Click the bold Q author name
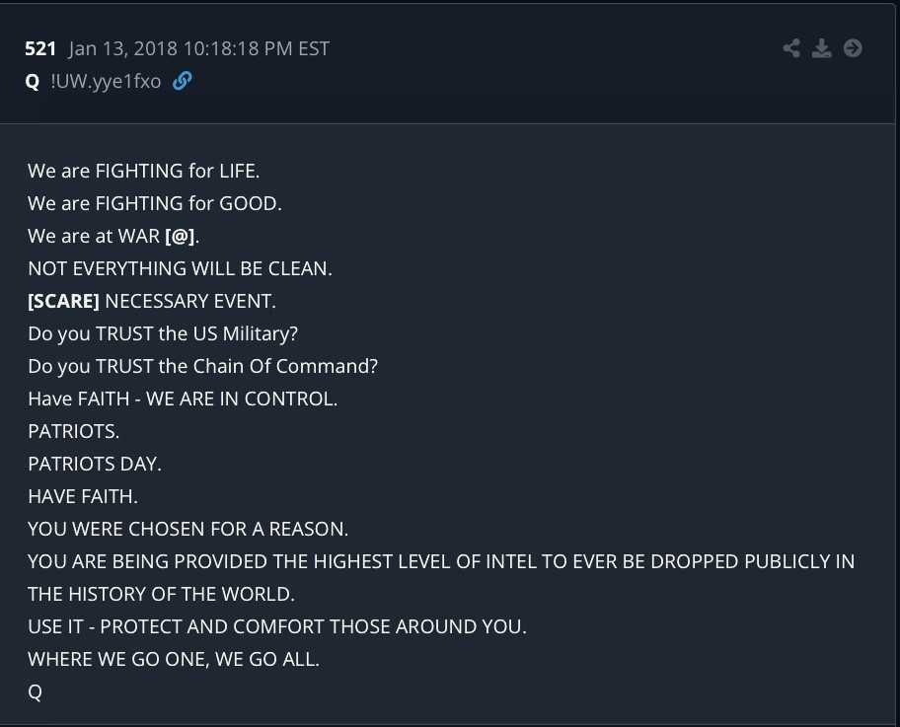Screen dimensions: 900x727 click(x=33, y=82)
